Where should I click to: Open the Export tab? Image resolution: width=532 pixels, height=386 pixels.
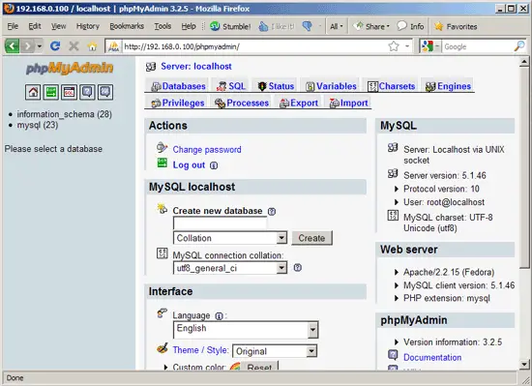click(x=299, y=103)
